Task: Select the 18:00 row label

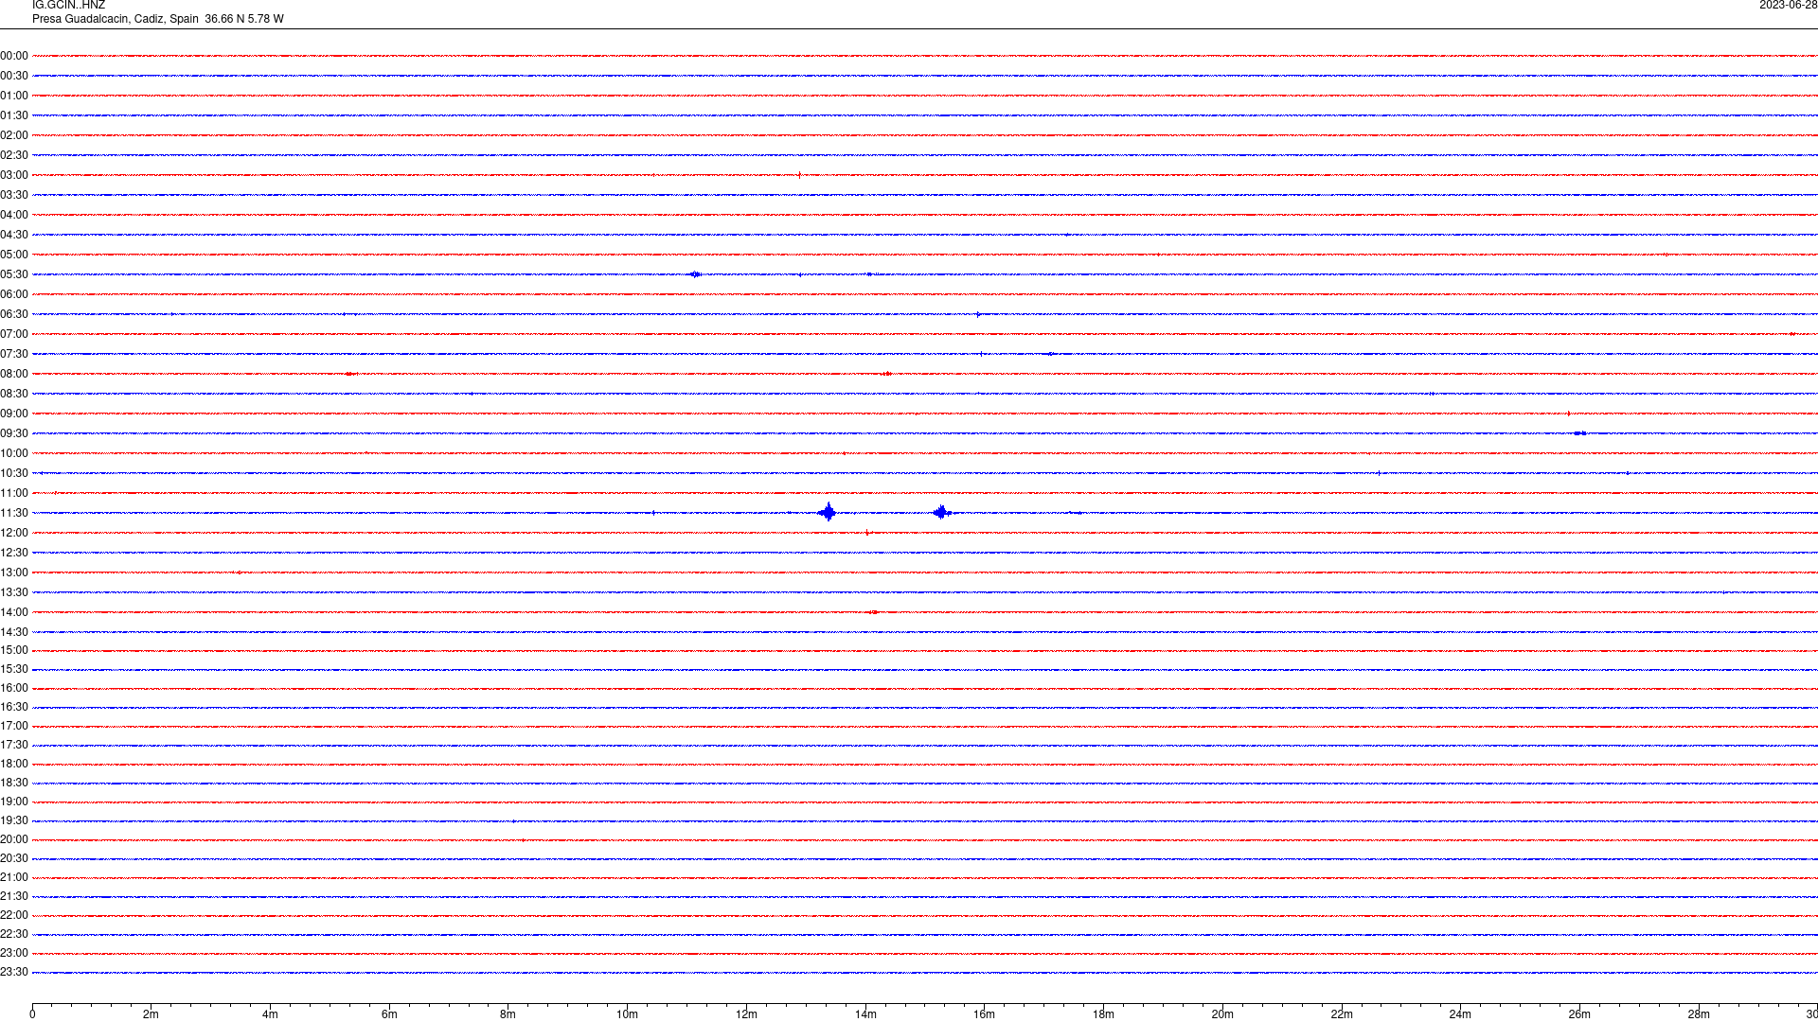Action: [14, 764]
